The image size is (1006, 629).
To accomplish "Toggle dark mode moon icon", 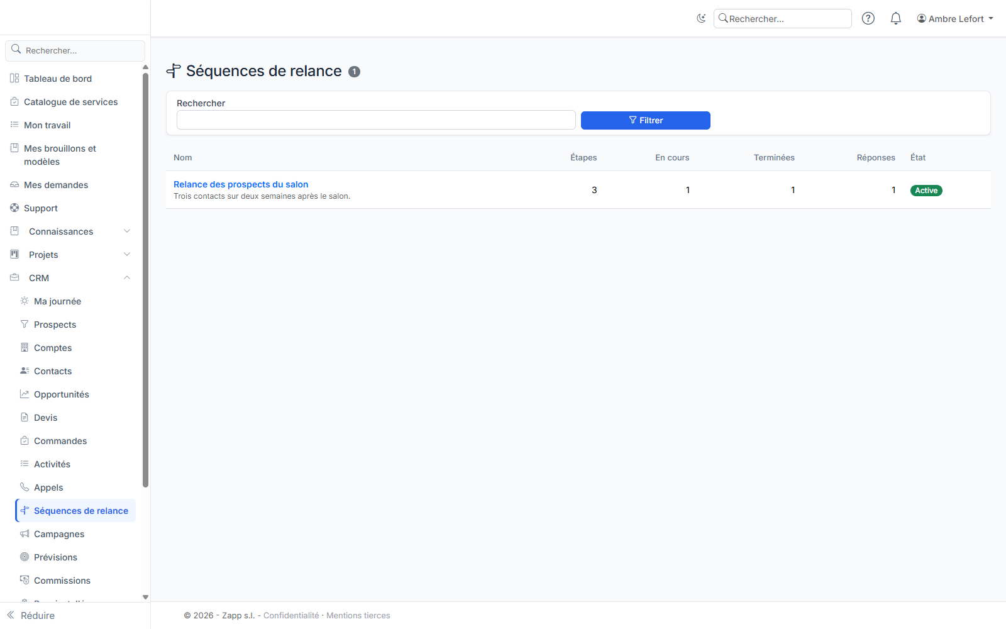I will [x=701, y=18].
